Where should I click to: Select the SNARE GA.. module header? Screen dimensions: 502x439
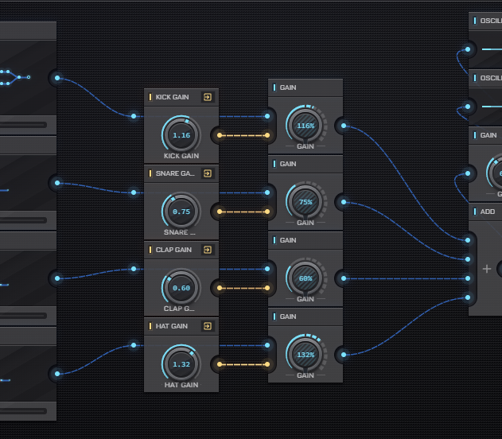[x=181, y=173]
